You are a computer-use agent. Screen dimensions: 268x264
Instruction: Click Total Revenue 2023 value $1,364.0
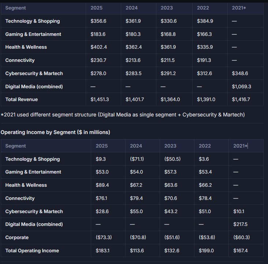[170, 99]
